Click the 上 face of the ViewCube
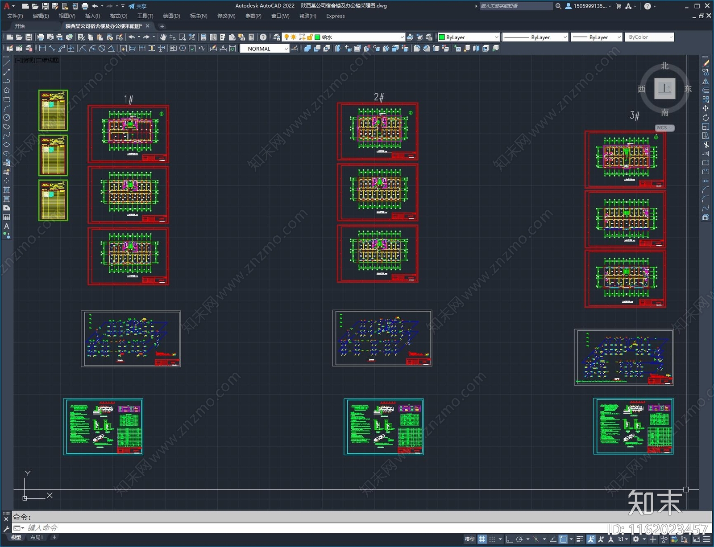This screenshot has width=714, height=547. coord(664,88)
